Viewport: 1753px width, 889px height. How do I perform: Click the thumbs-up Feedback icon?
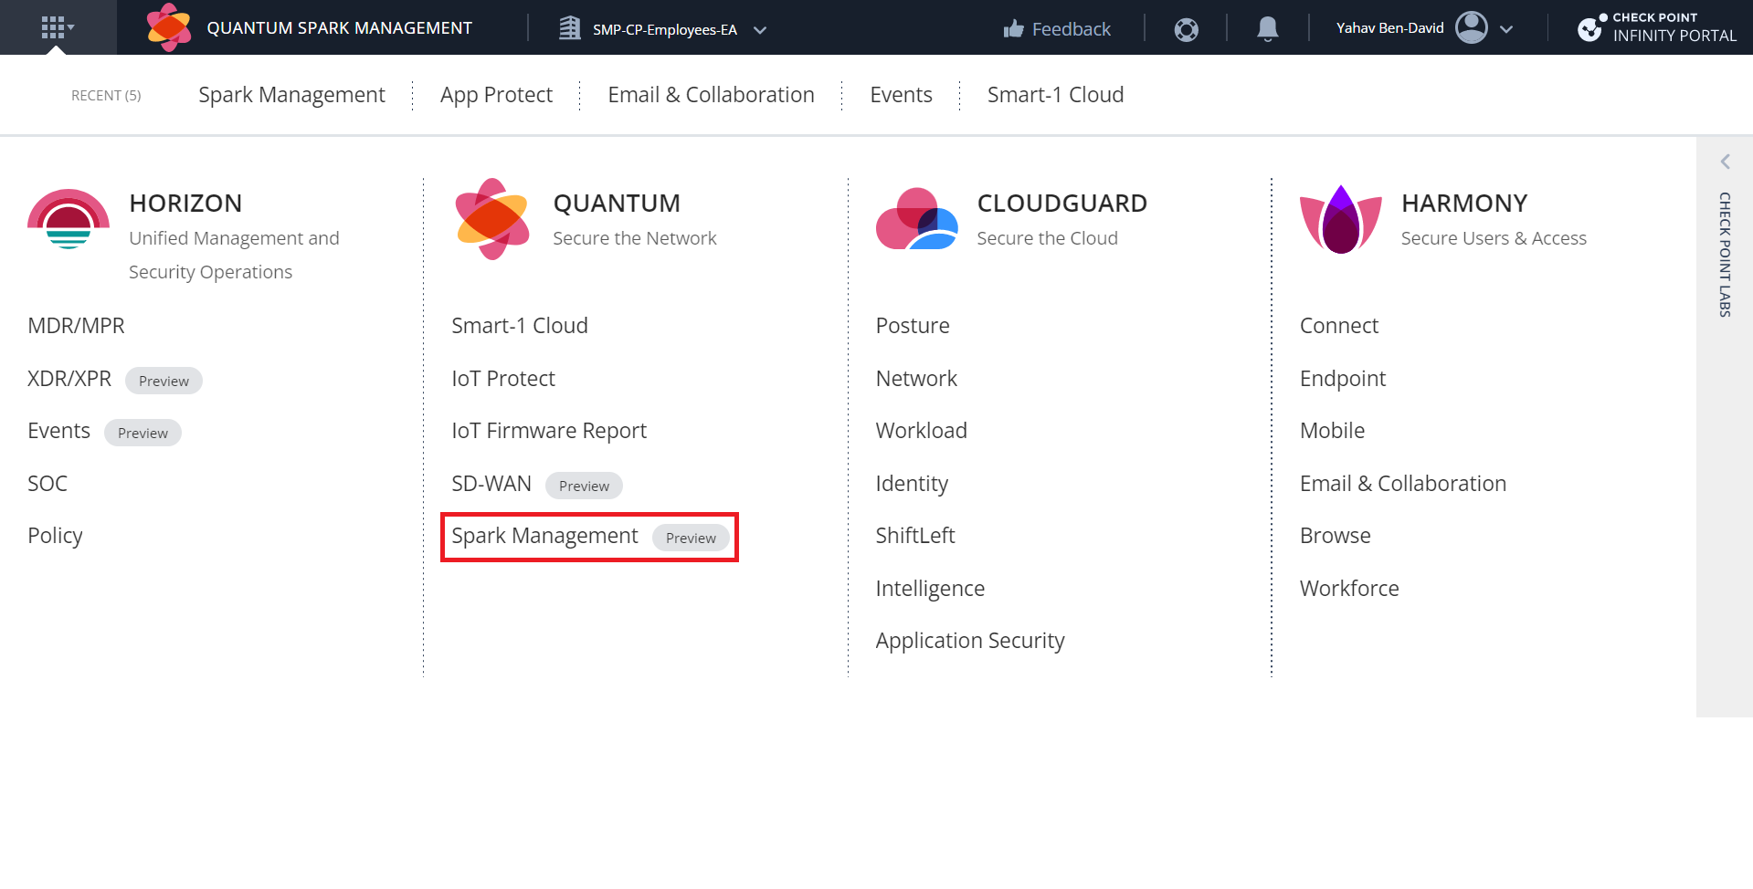(x=1013, y=29)
